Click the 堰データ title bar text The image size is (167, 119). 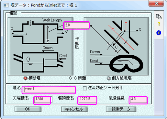coord(44,5)
